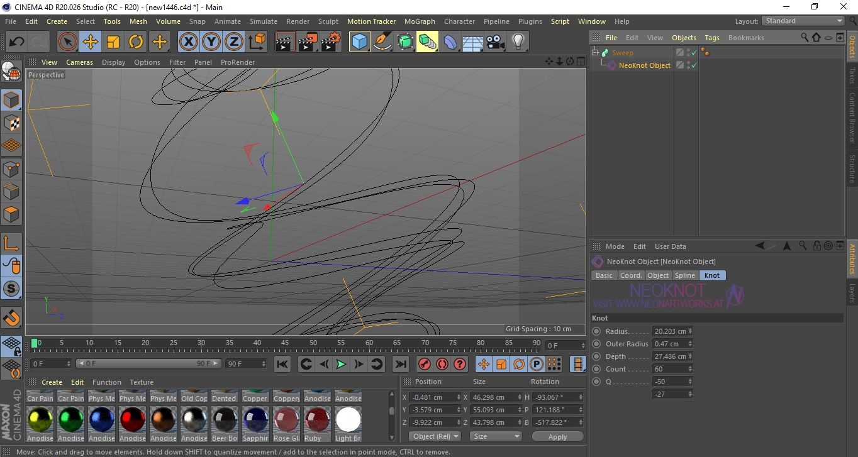This screenshot has width=858, height=457.
Task: Add a Cube primitive object
Action: click(359, 42)
